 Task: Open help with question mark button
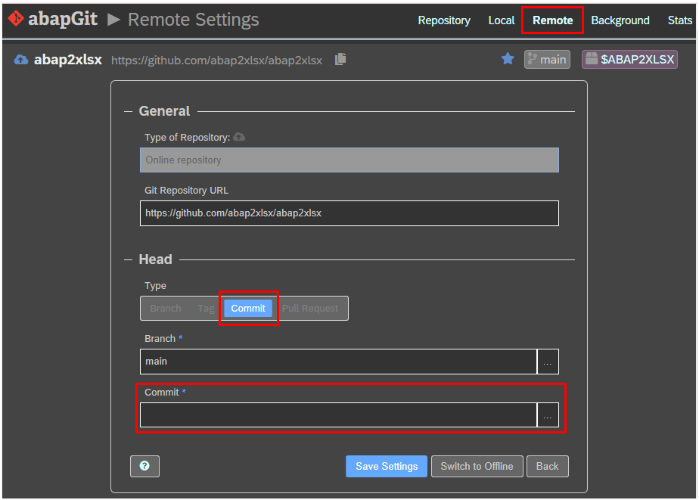pos(144,466)
